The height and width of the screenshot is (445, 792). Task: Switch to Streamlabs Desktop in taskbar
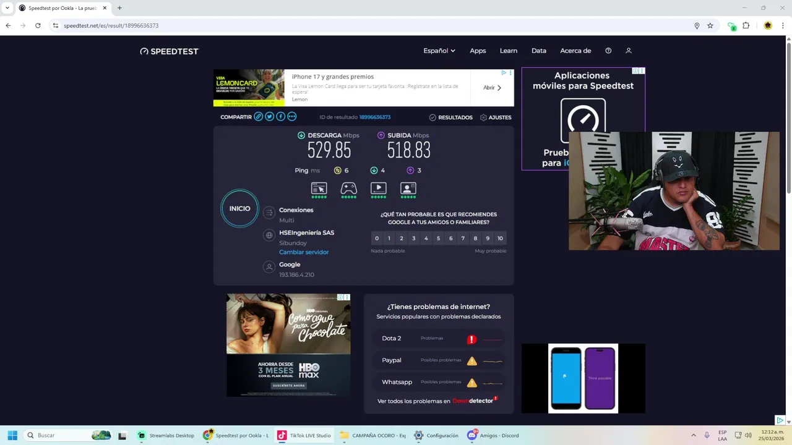[166, 435]
